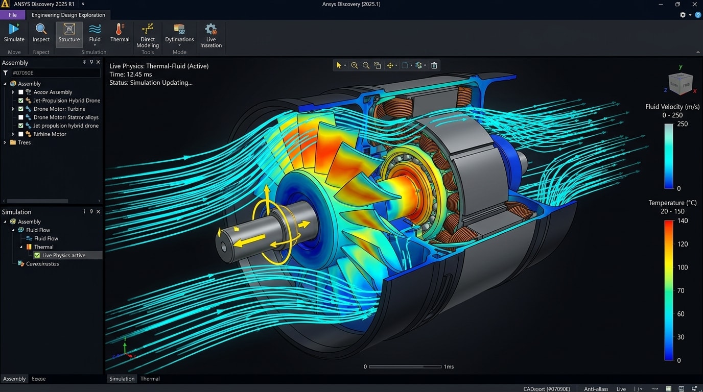The image size is (703, 392).
Task: Click Live in status bar
Action: (x=621, y=389)
